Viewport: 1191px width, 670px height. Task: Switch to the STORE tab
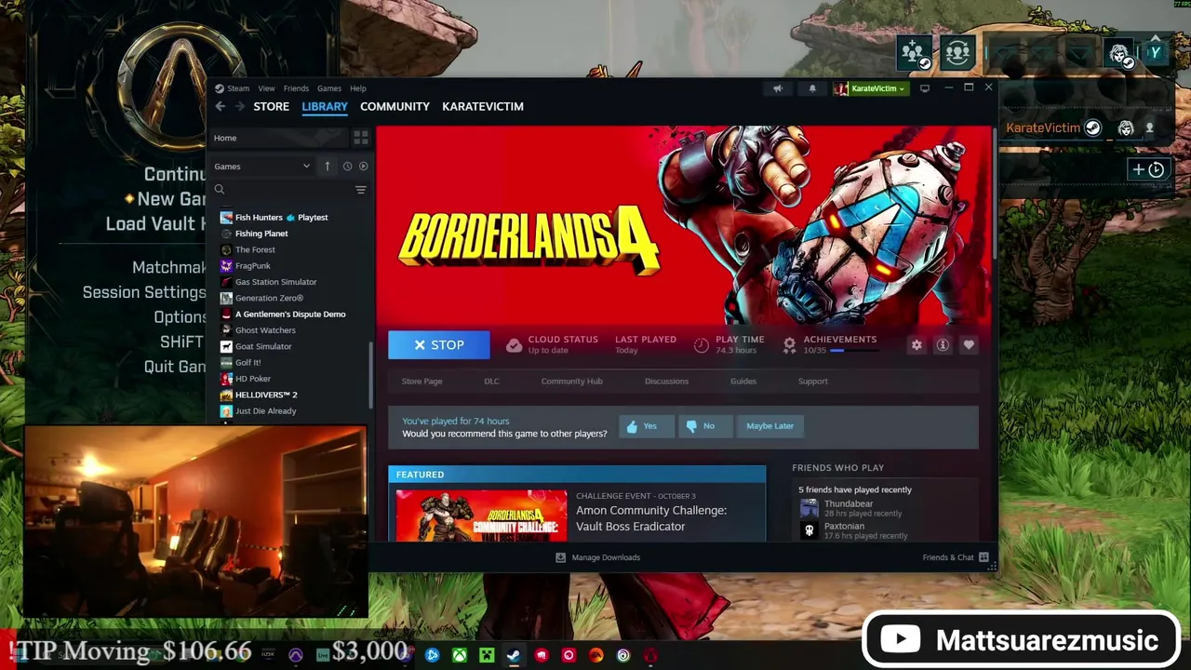pos(272,107)
